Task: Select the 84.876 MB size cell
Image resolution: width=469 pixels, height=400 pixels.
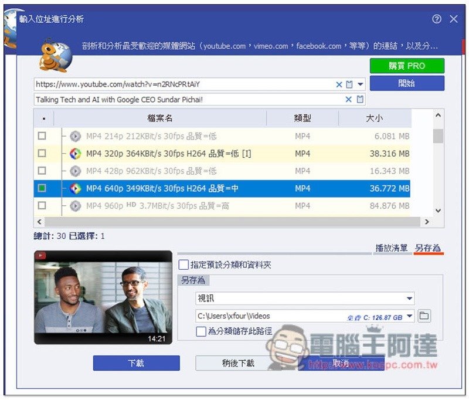Action: point(389,206)
